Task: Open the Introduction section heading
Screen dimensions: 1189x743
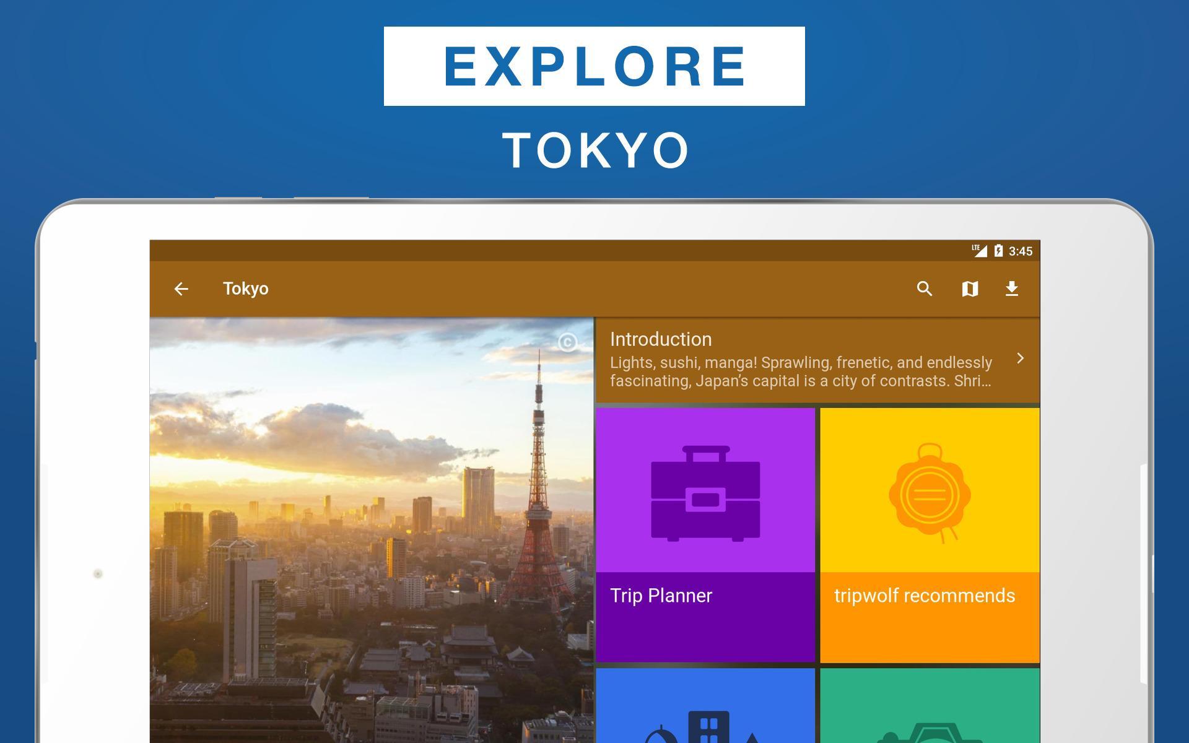Action: 661,339
